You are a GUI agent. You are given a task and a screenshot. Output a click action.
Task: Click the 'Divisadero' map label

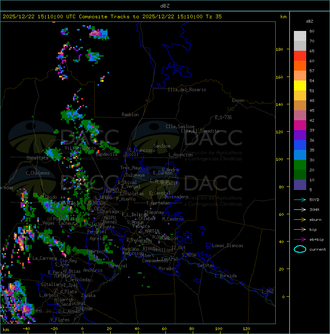click(177, 197)
